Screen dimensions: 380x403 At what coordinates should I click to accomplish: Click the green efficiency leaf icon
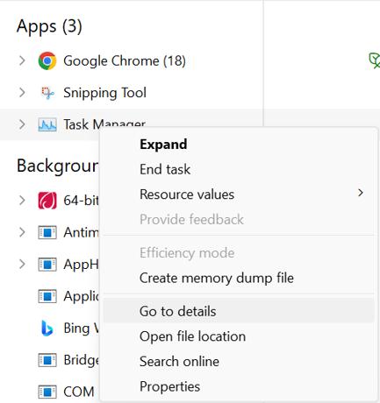pyautogui.click(x=375, y=60)
